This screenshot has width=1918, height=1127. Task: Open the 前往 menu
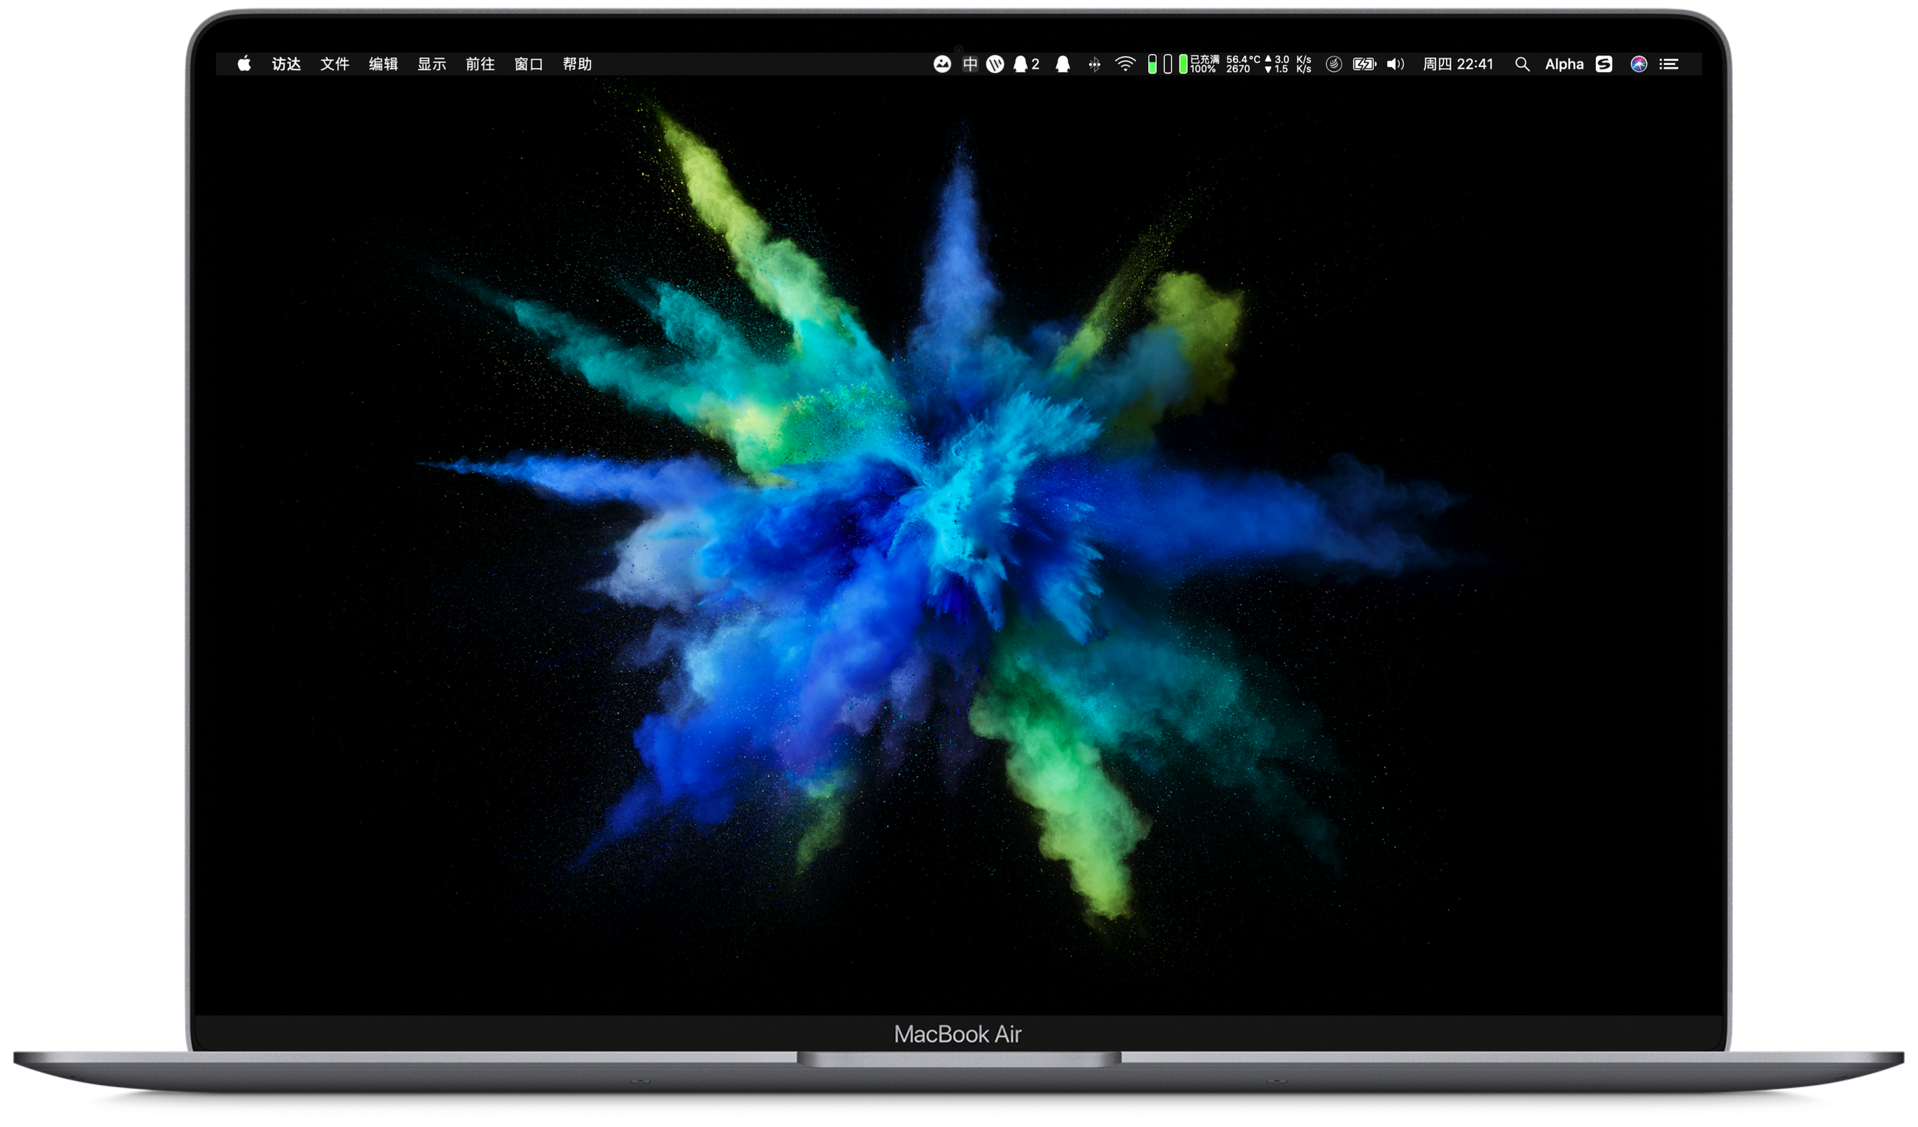pyautogui.click(x=479, y=64)
